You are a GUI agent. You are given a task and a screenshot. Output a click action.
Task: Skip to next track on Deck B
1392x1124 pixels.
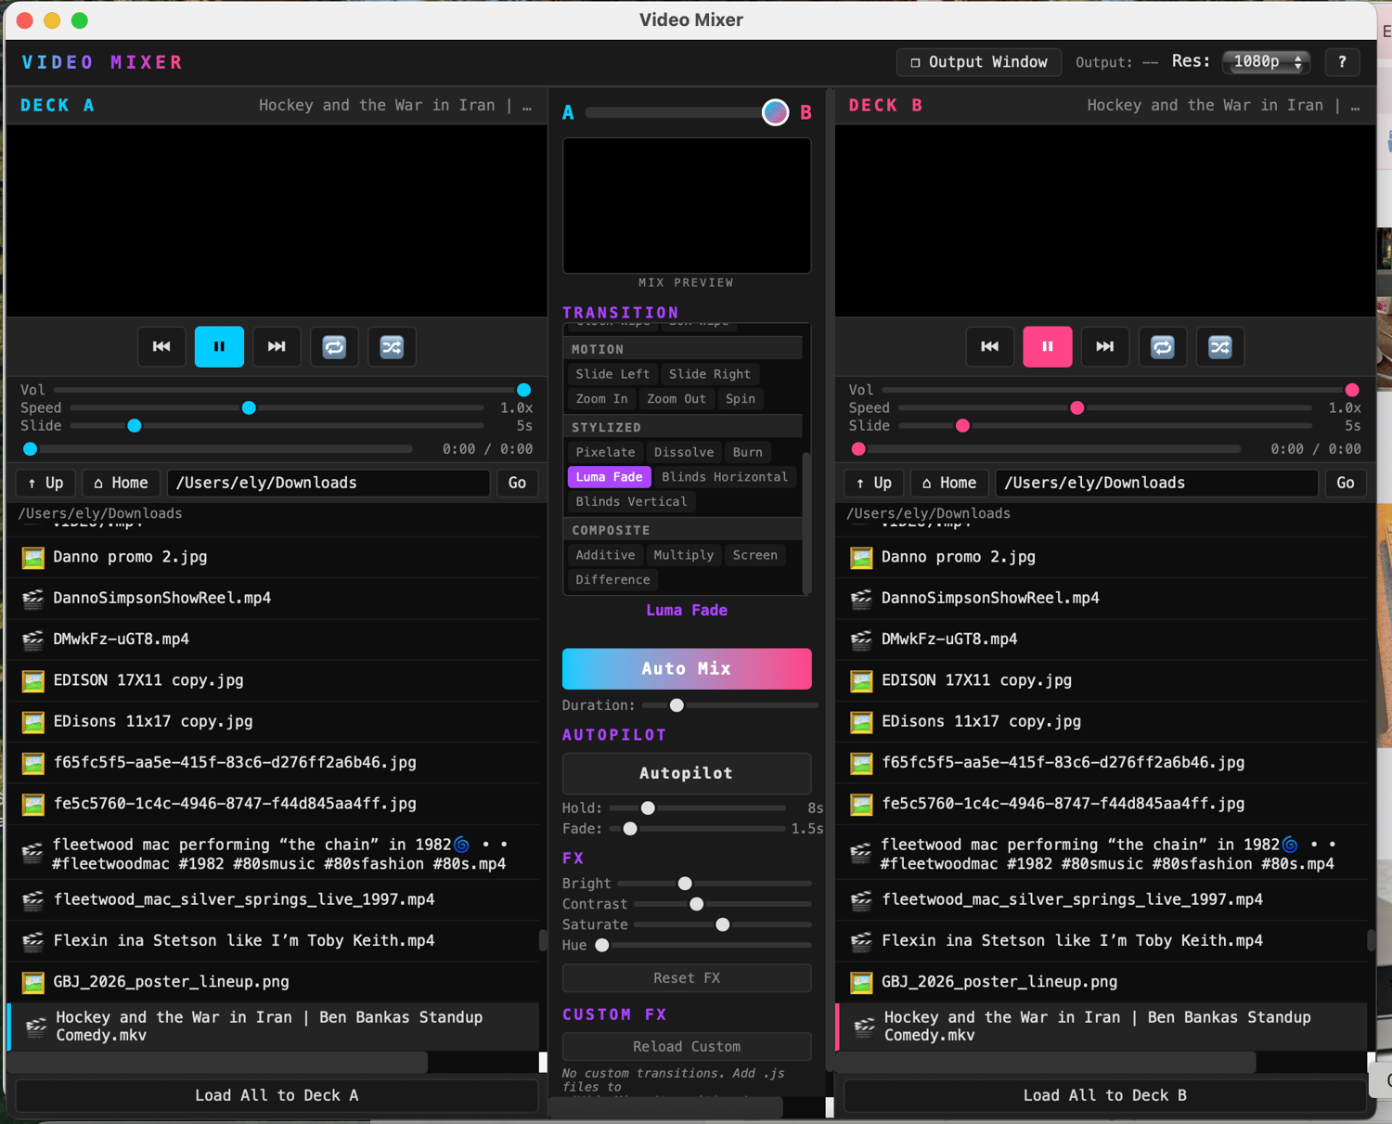pos(1105,346)
